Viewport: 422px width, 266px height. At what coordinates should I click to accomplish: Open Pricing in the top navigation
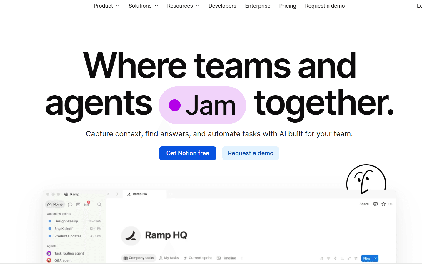tap(288, 6)
